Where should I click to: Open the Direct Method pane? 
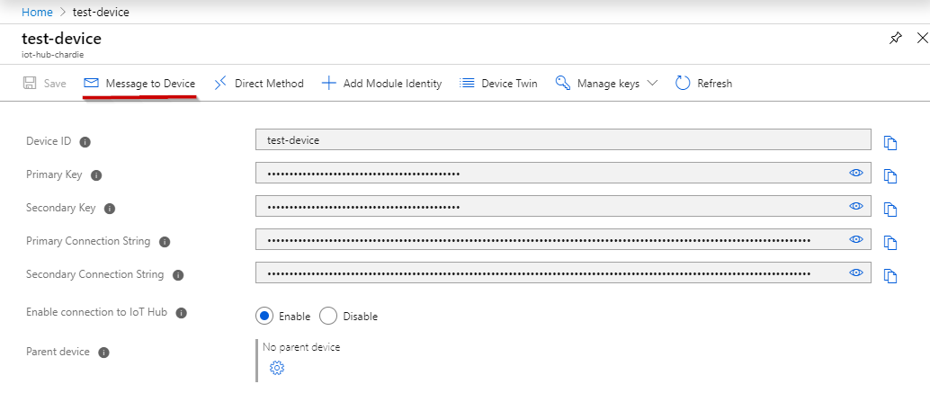point(259,84)
